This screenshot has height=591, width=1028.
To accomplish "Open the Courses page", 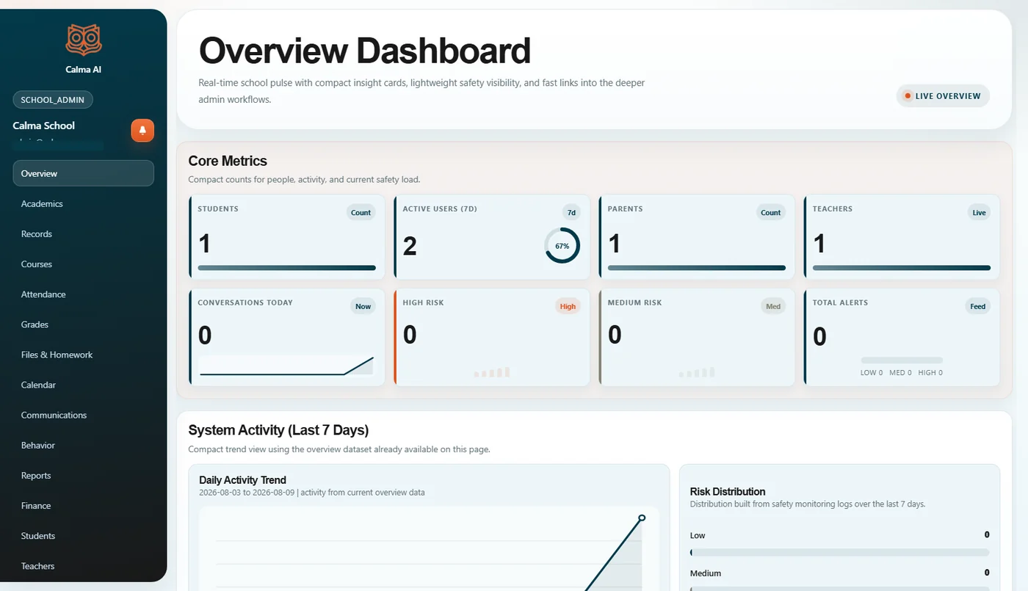I will [83, 264].
